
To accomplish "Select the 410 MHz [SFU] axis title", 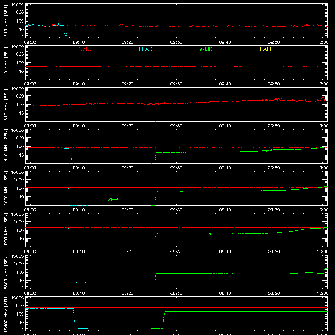I will 6,62.
